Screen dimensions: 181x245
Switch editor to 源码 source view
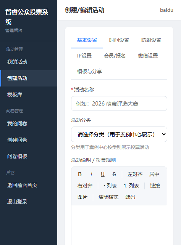(x=130, y=197)
